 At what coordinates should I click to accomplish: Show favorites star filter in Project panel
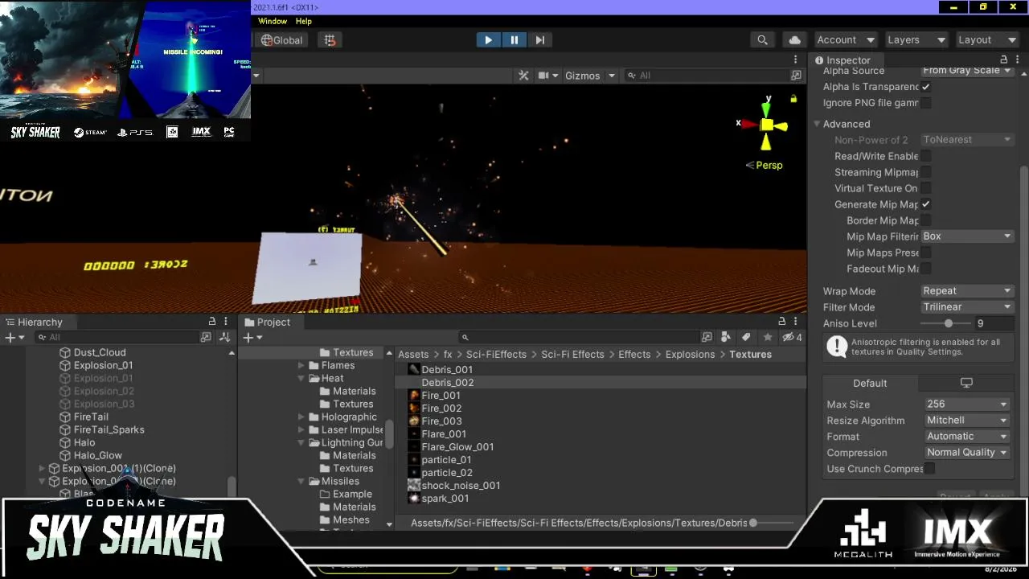[768, 337]
